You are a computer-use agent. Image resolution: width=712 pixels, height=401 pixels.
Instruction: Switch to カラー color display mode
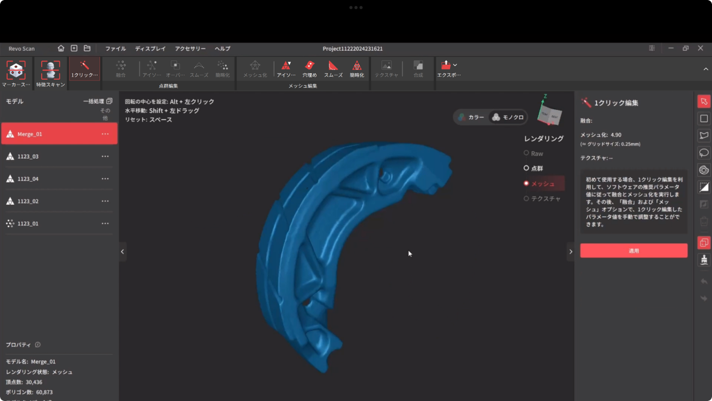[471, 117]
